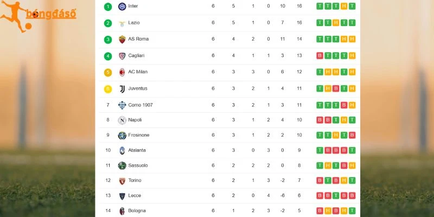Click the Torino bull crest icon
This screenshot has height=217, width=434.
[122, 181]
